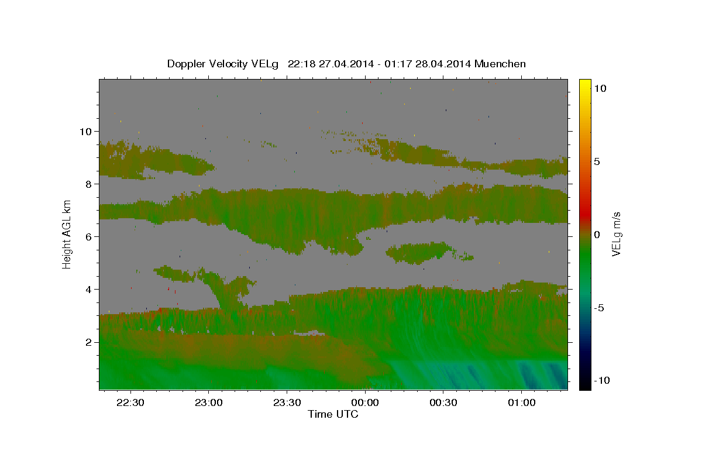The image size is (702, 468).
Task: Click the 'Time UTC' axis label
Action: pos(333,414)
